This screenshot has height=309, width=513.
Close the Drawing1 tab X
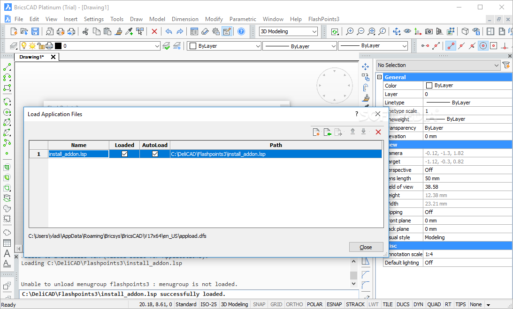53,57
